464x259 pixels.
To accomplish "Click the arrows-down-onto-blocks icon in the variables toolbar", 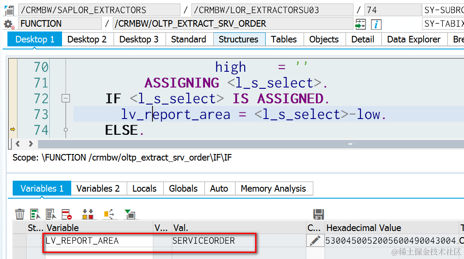I will coord(88,214).
